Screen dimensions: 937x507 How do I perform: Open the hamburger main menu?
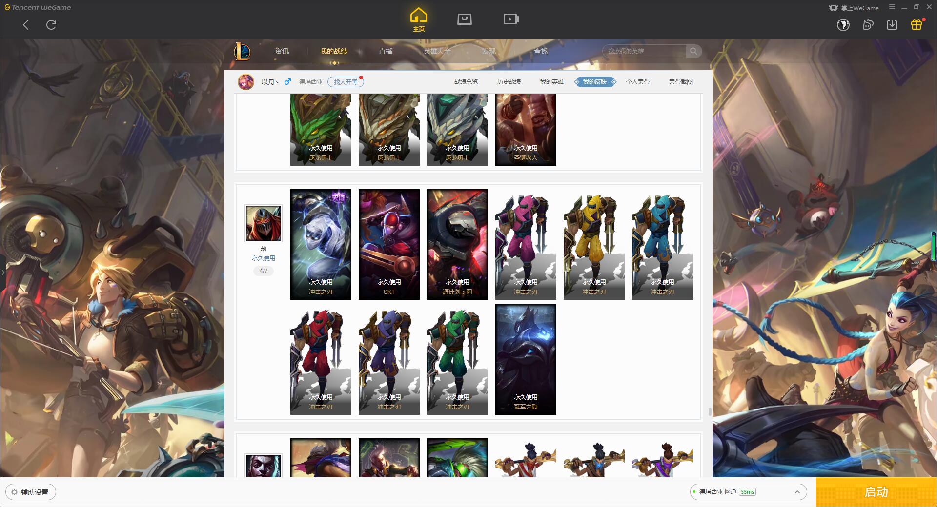[892, 7]
